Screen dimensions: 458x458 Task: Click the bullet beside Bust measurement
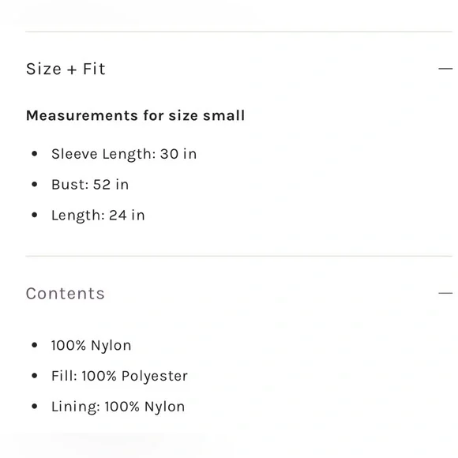point(35,184)
